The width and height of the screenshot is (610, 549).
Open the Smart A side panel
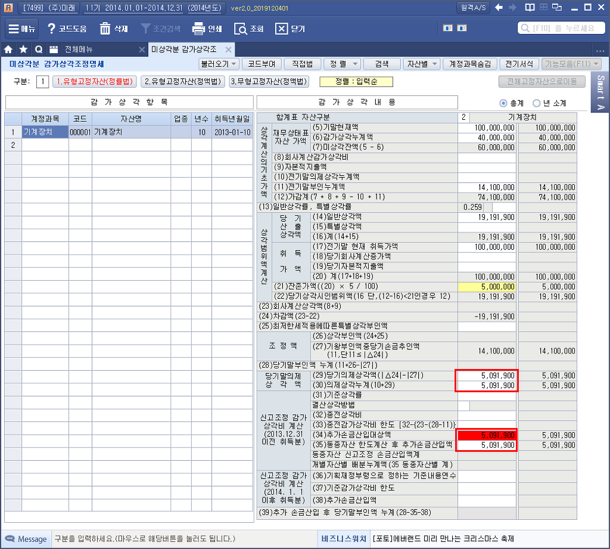pyautogui.click(x=600, y=92)
